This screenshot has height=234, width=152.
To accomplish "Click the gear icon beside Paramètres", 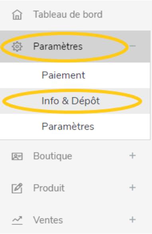I will point(17,47).
